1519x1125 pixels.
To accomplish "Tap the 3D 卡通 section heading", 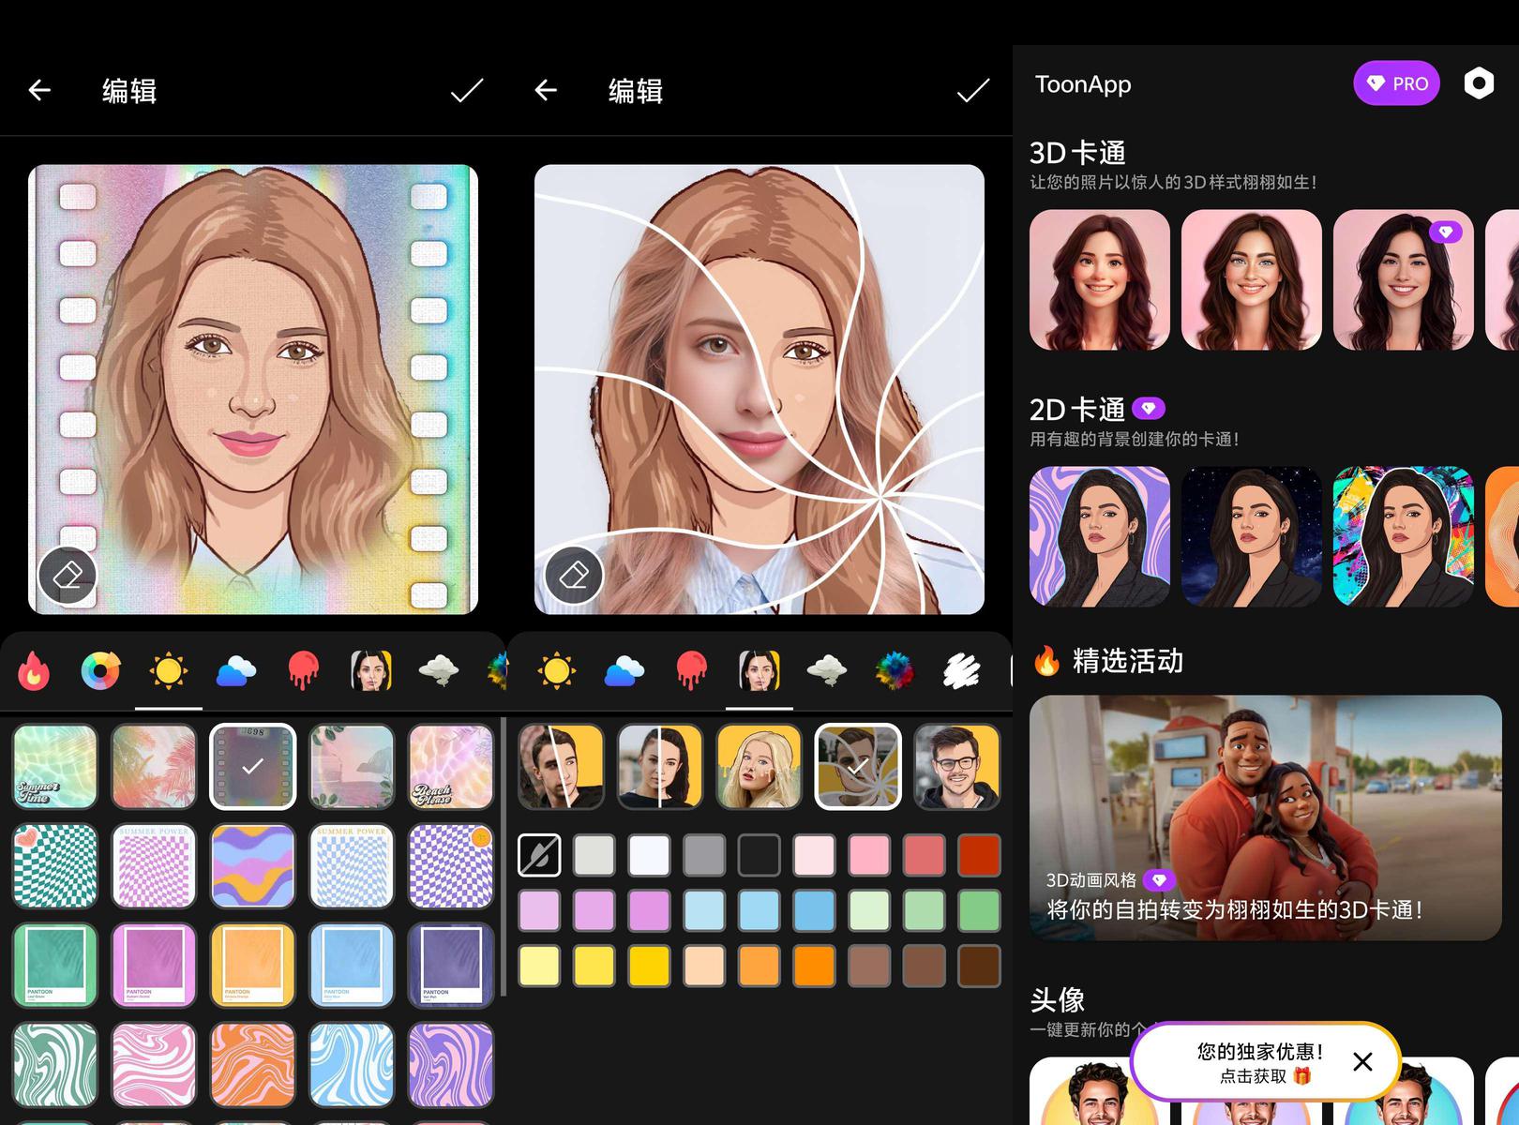I will point(1077,153).
